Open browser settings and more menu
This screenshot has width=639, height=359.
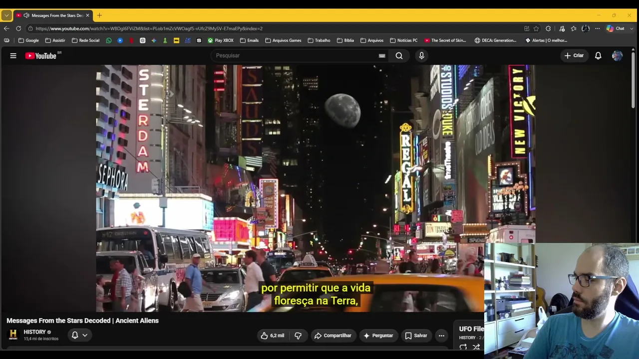[597, 28]
